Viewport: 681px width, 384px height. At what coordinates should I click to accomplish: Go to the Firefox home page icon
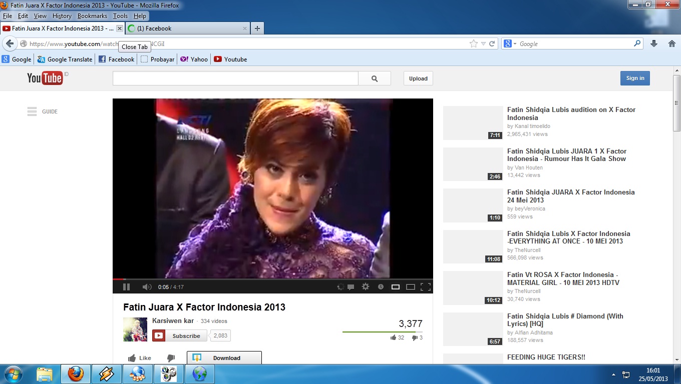click(672, 44)
